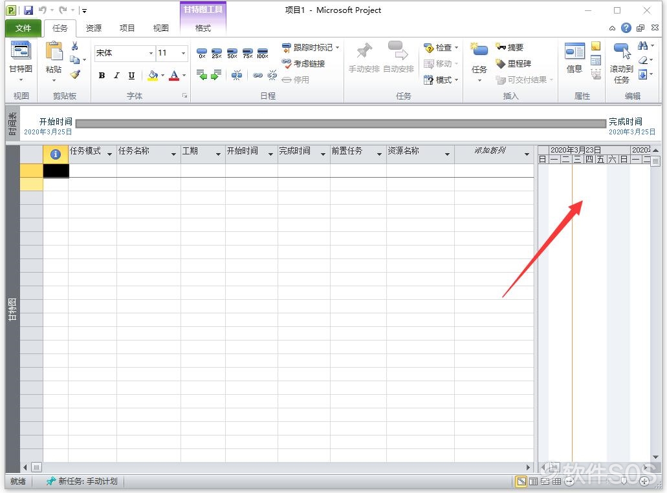Open the 任务名称 column filter dropdown
The width and height of the screenshot is (667, 493).
point(173,154)
